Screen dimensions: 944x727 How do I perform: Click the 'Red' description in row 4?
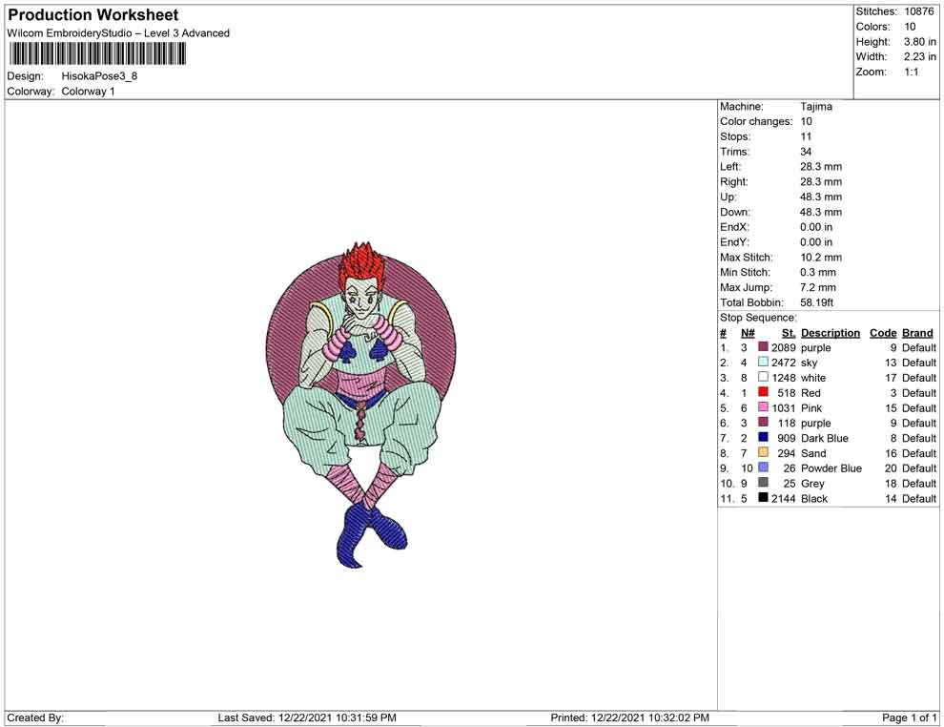(811, 393)
